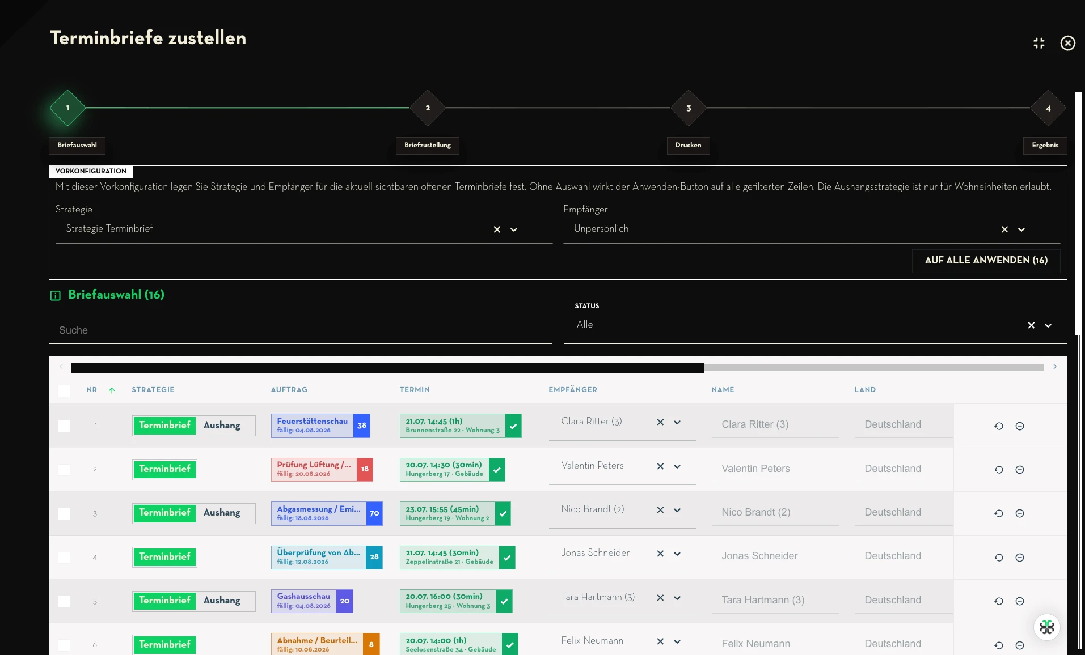Reset row Jonas Schneider with revert icon
The width and height of the screenshot is (1085, 655).
click(x=999, y=558)
